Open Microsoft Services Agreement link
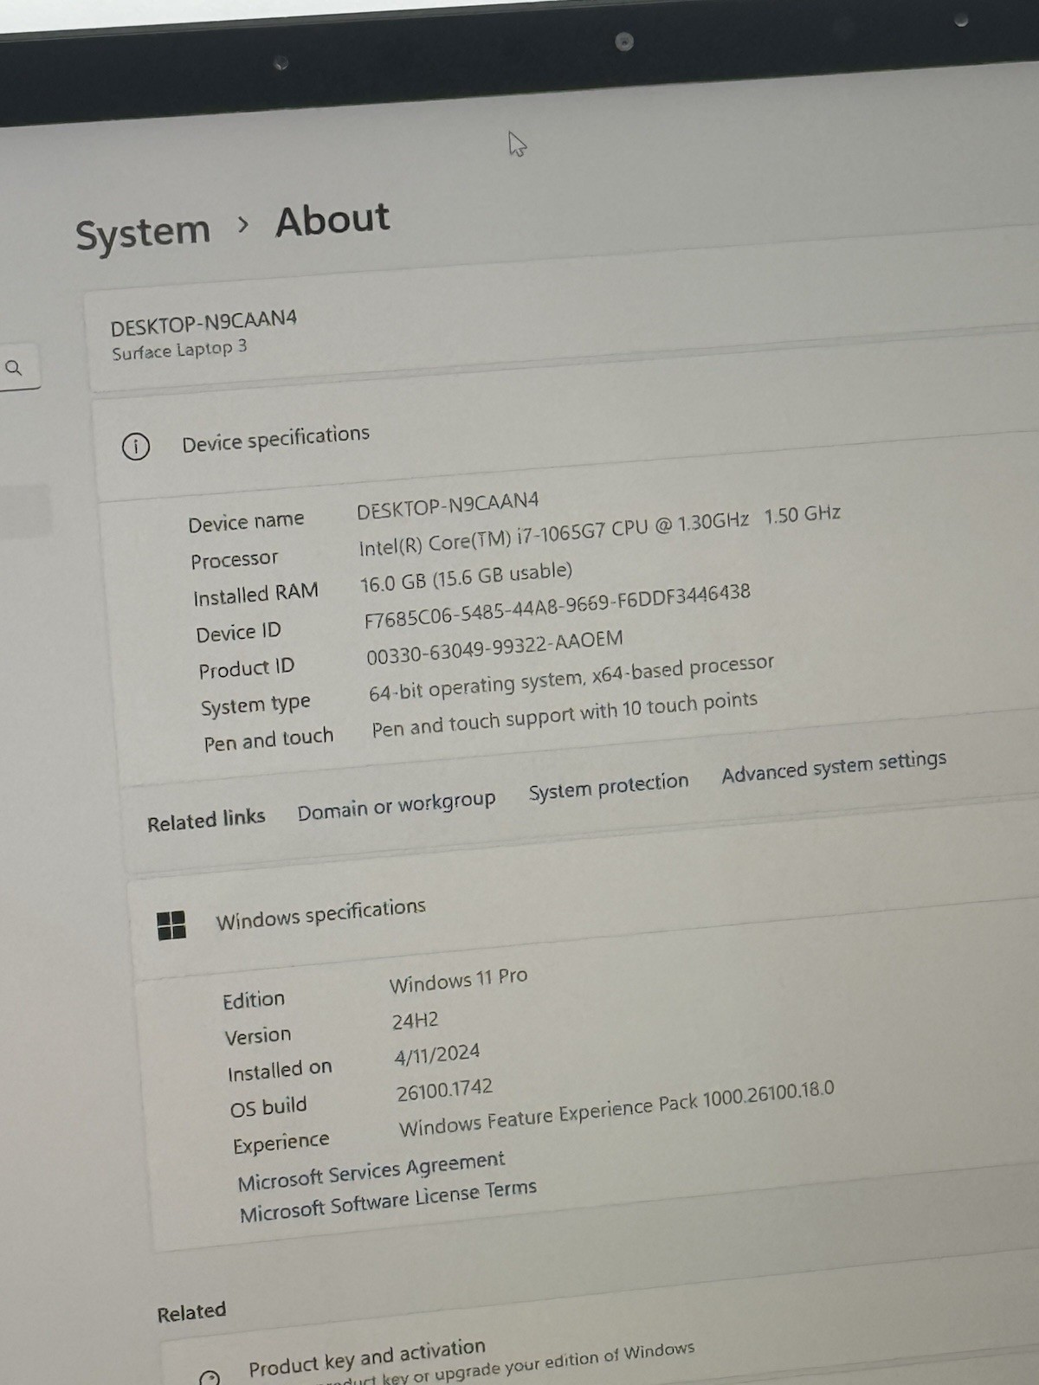Image resolution: width=1039 pixels, height=1385 pixels. pyautogui.click(x=371, y=1171)
